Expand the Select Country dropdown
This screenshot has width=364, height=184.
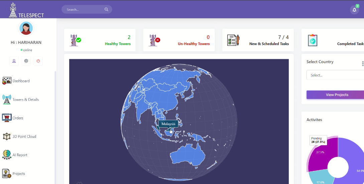click(335, 75)
